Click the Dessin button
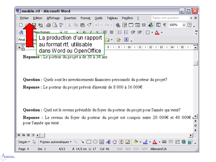216x162 pixels. [x=24, y=142]
